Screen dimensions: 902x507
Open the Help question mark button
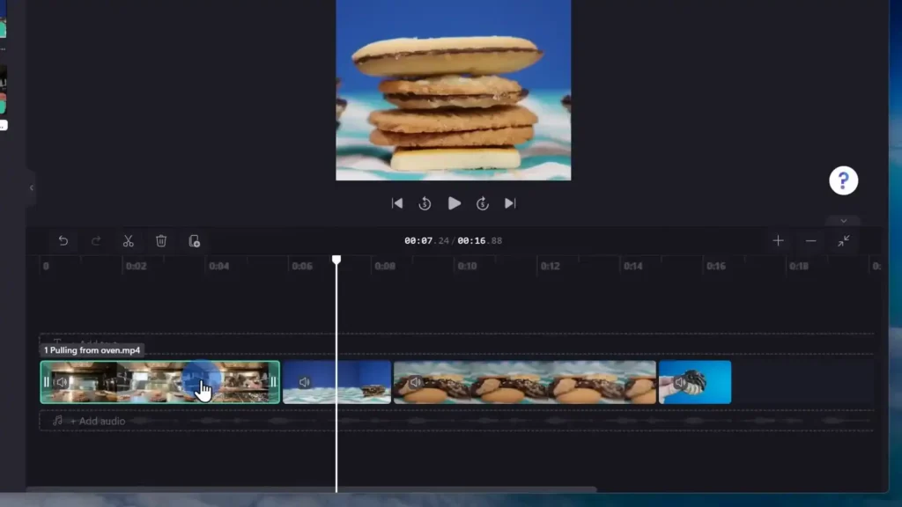[x=843, y=180]
